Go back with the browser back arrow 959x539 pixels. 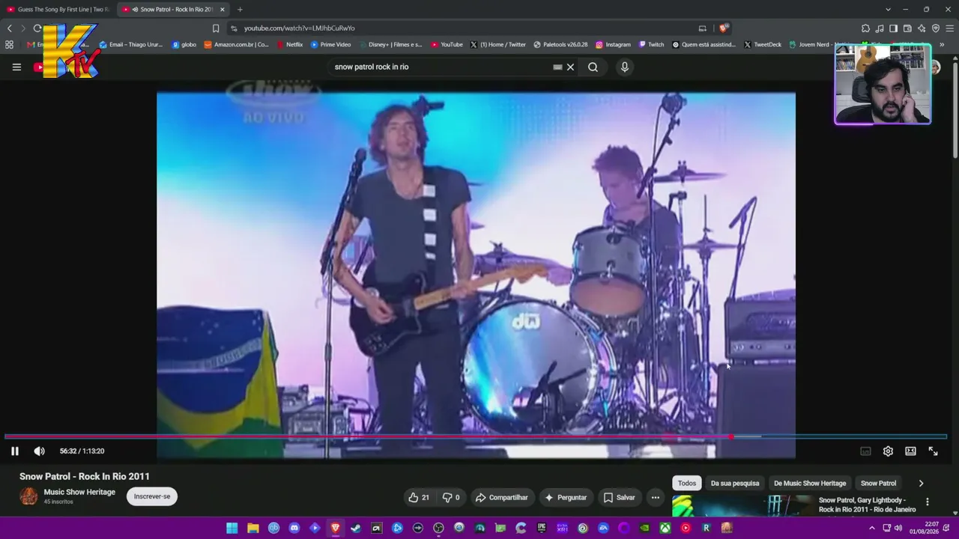10,28
